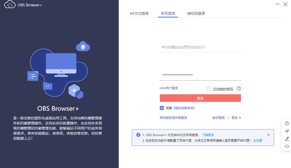Click the 其他服务提供商登录 link

173,118
